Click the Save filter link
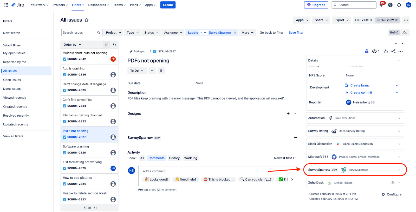This screenshot has height=212, width=416. coord(296,33)
